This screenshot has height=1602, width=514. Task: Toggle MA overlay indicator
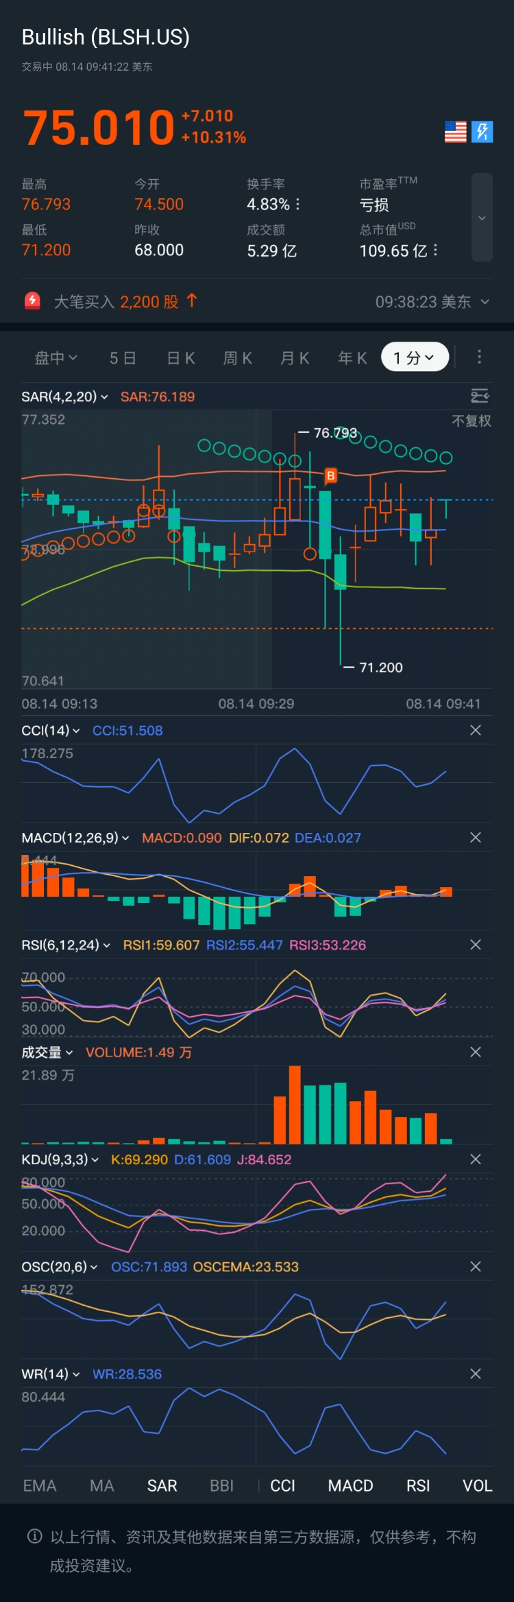pyautogui.click(x=102, y=1485)
